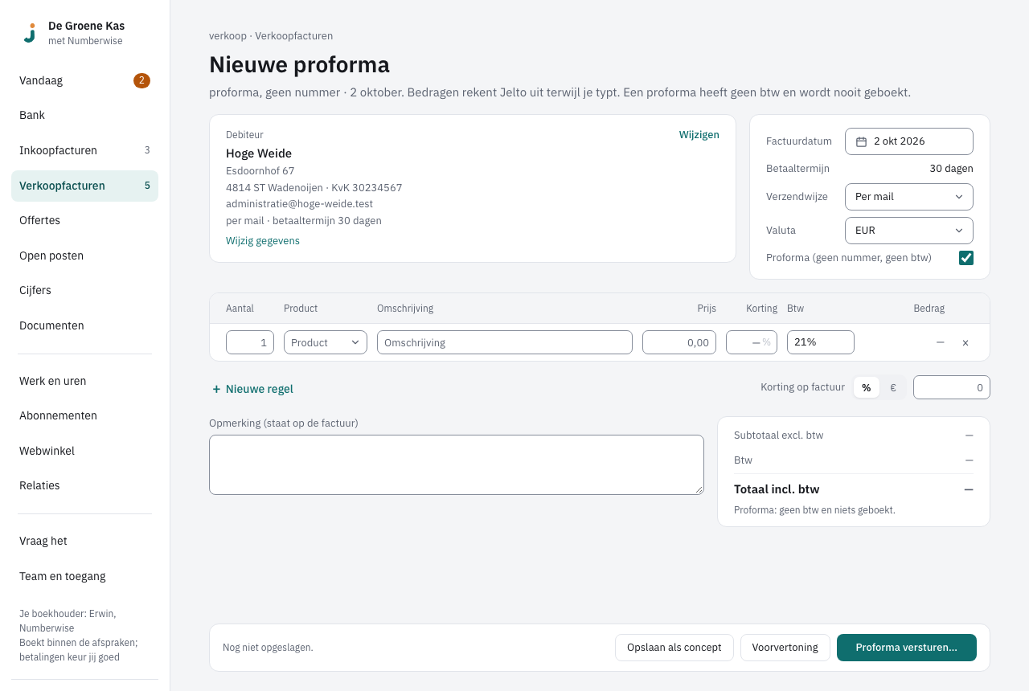Click administratie@hoge-weide.test email text
This screenshot has height=691, width=1029.
pyautogui.click(x=299, y=204)
